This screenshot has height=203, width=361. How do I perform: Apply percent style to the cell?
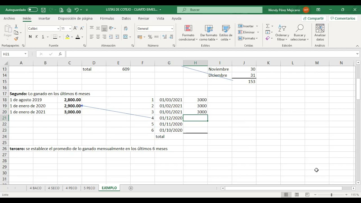coord(150,37)
